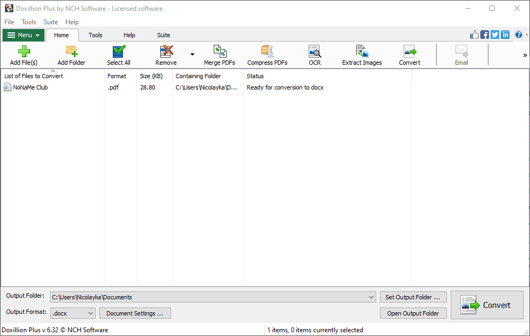This screenshot has height=336, width=530.
Task: Sort by the Status column header
Action: point(328,76)
